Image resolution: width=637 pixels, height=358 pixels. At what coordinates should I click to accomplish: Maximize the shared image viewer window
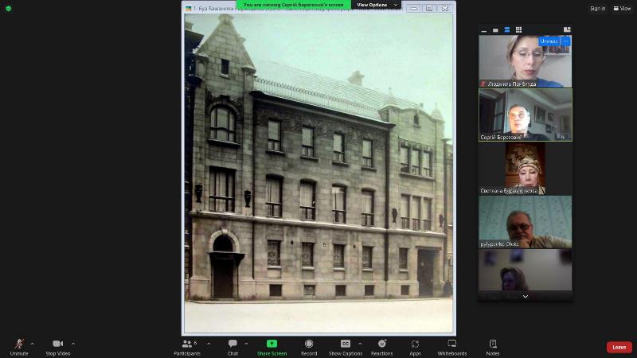[x=429, y=8]
